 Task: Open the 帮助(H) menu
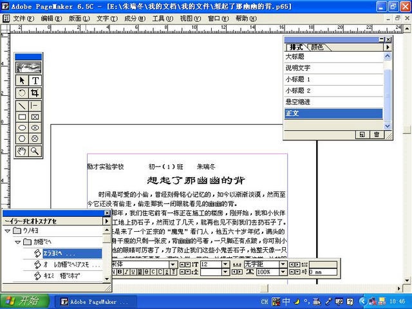coord(246,19)
